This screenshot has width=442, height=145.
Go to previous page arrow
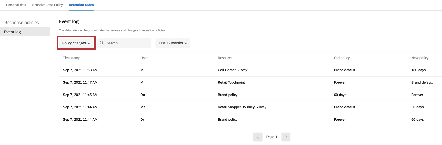258,137
